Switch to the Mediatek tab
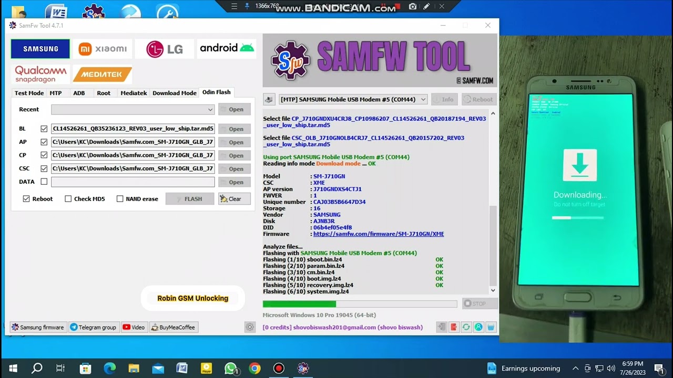Screen dimensions: 673x378 click(x=134, y=93)
